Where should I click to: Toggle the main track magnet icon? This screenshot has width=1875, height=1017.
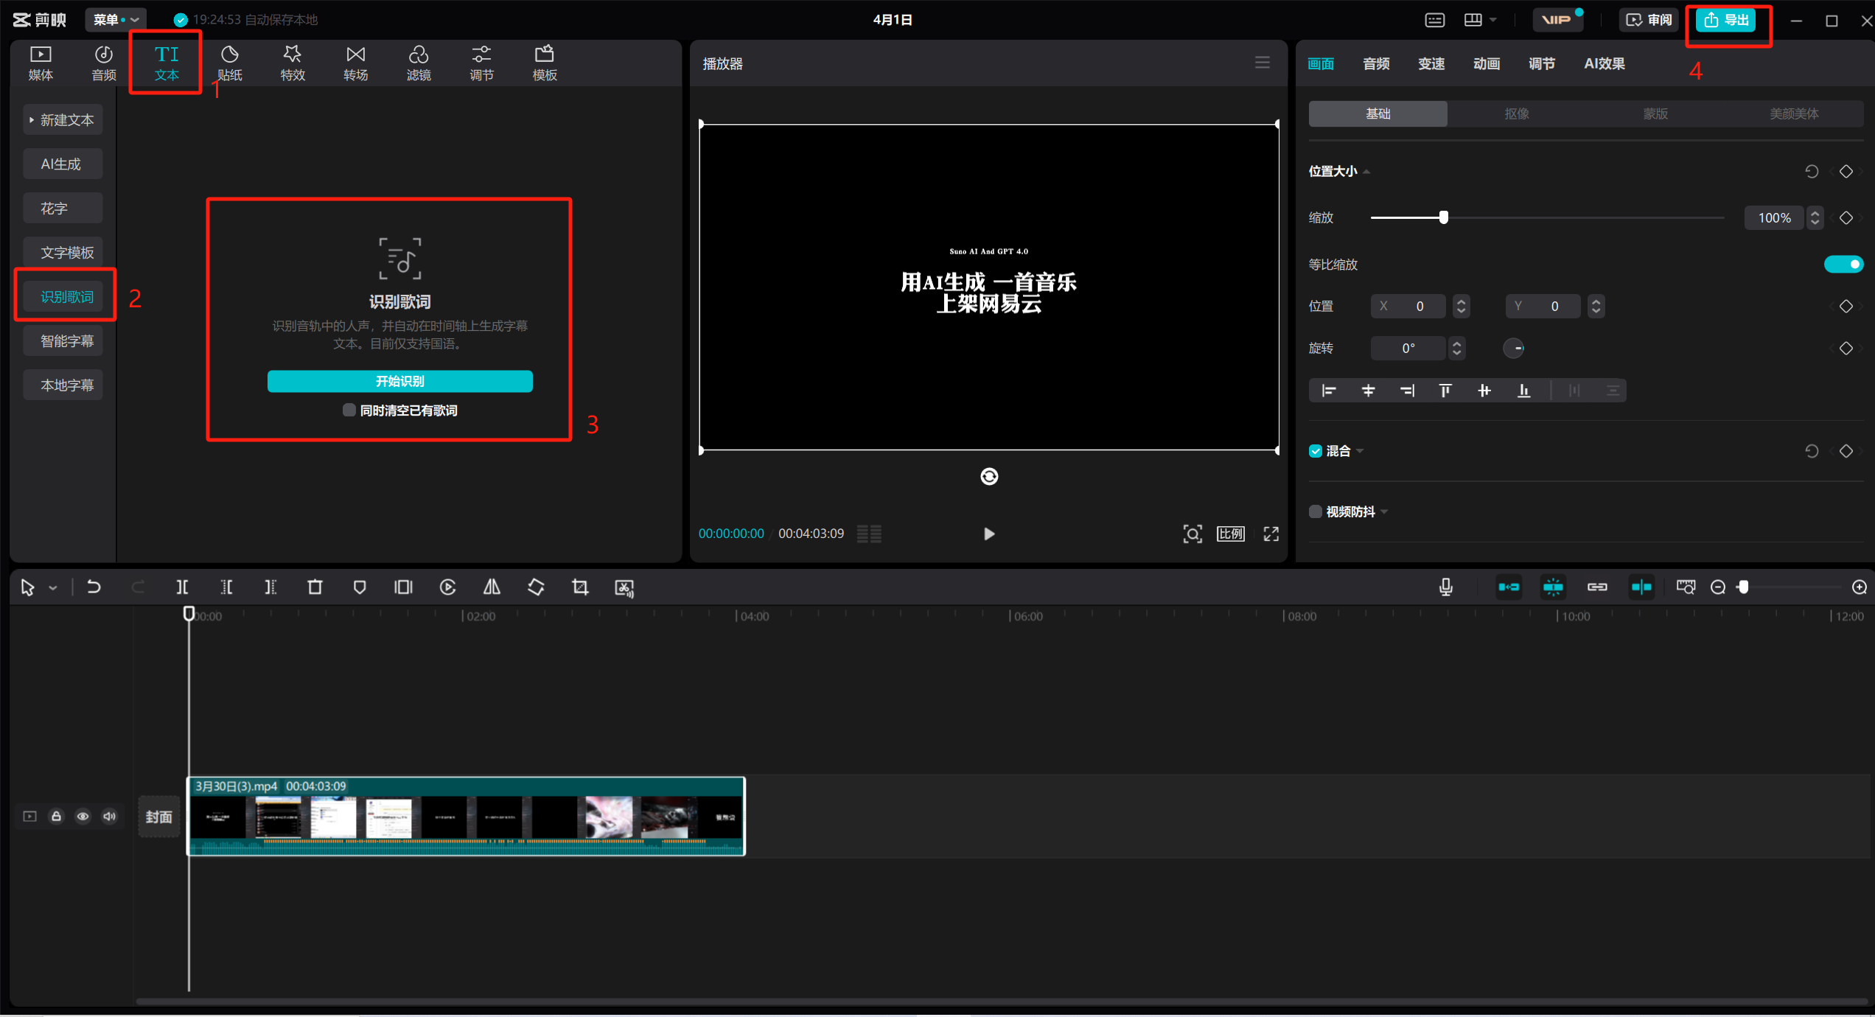(1509, 587)
